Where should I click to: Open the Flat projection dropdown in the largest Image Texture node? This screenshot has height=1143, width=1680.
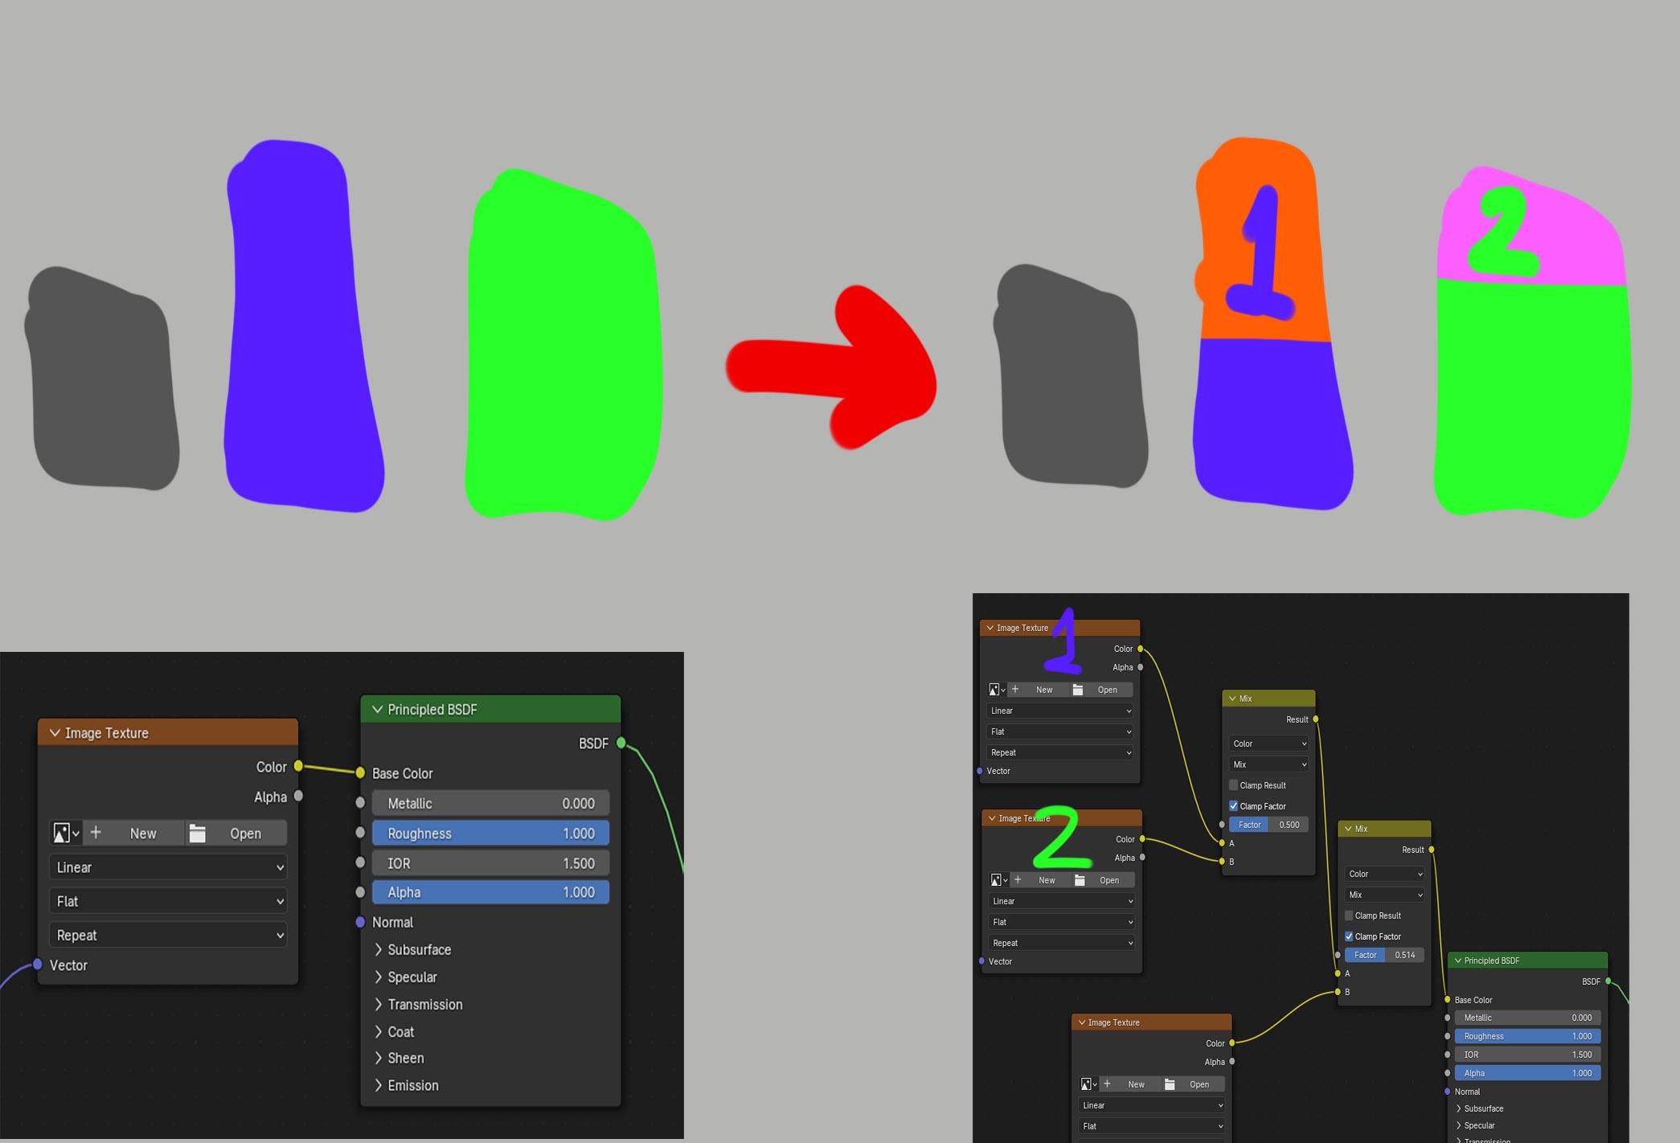tap(168, 902)
